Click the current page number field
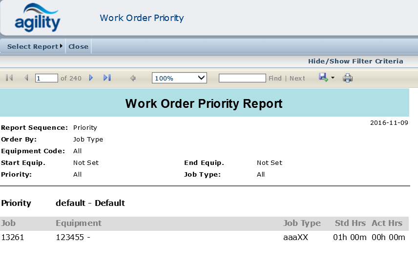The image size is (418, 263). tap(46, 78)
